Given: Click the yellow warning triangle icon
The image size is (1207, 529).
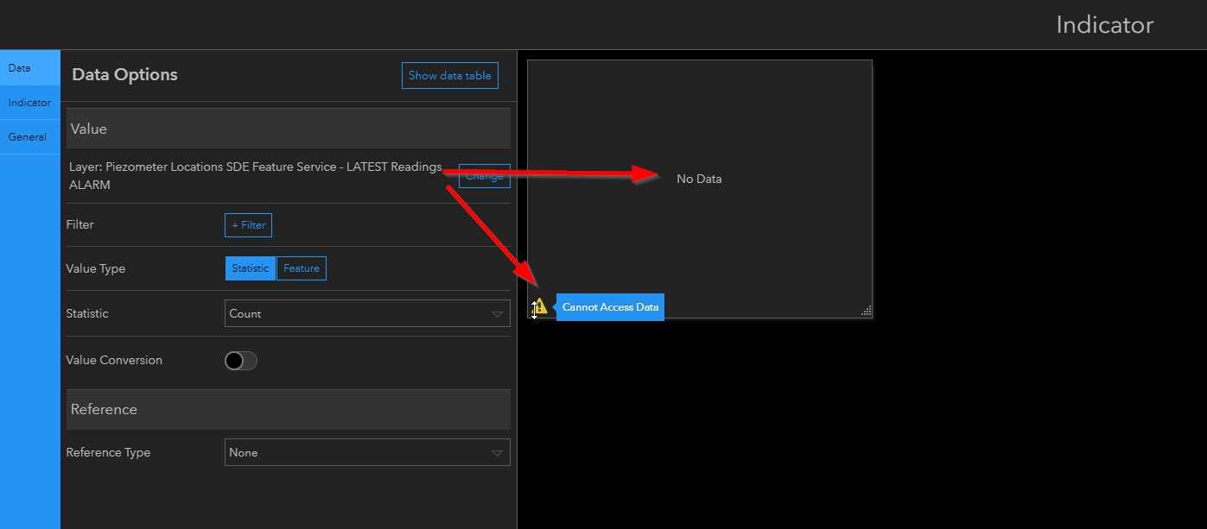Looking at the screenshot, I should pos(540,307).
